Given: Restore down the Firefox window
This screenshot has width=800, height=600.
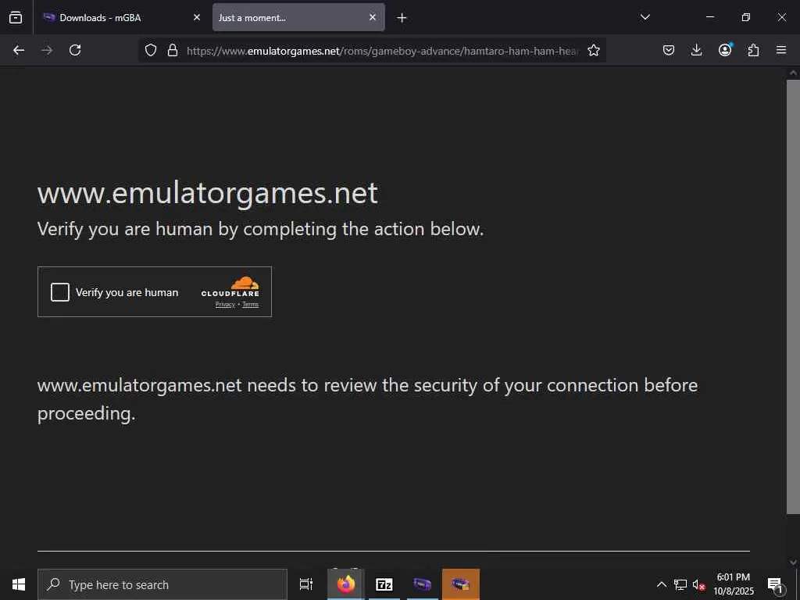Looking at the screenshot, I should point(746,17).
